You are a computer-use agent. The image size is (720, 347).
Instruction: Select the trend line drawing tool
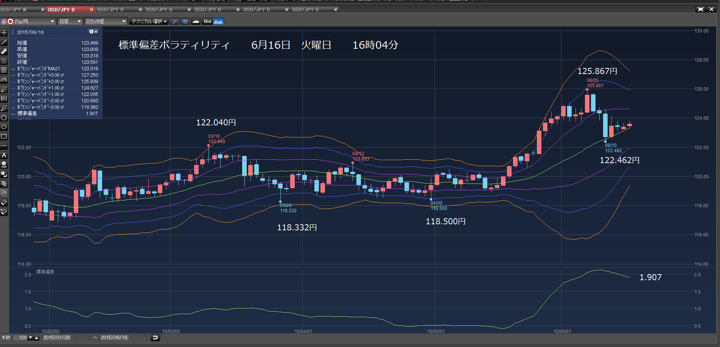(x=4, y=42)
